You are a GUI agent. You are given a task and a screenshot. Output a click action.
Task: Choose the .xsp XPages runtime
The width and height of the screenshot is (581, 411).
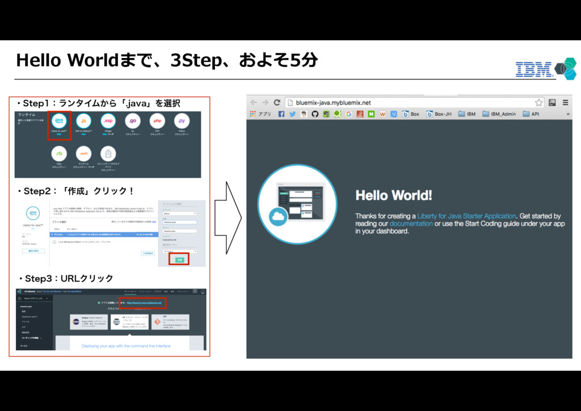[x=108, y=121]
